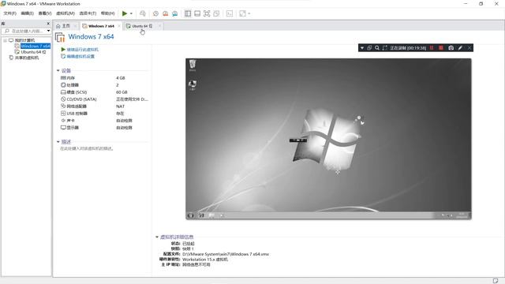Click the USB 控制器 device row
The height and width of the screenshot is (284, 505).
(x=104, y=114)
